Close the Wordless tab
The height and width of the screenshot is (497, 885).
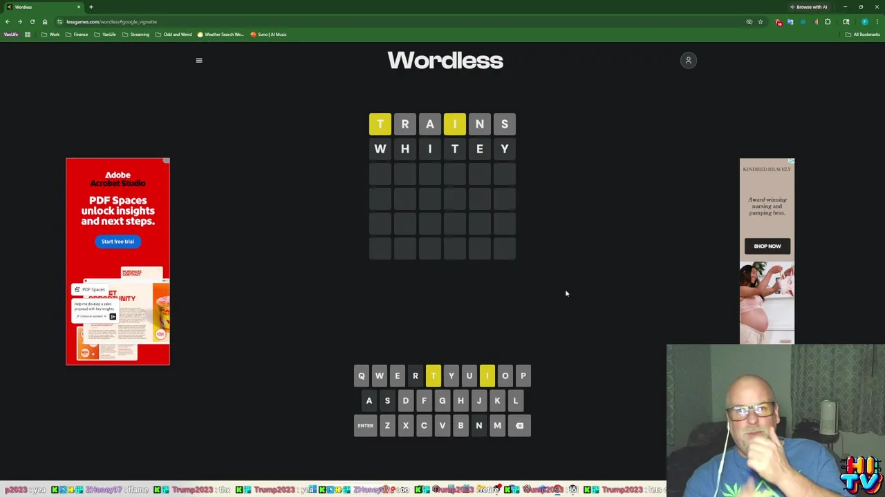[79, 7]
